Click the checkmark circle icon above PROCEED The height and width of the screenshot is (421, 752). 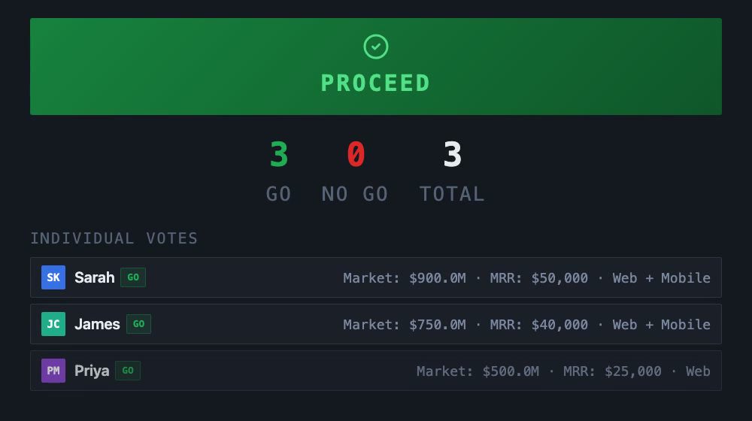coord(376,47)
